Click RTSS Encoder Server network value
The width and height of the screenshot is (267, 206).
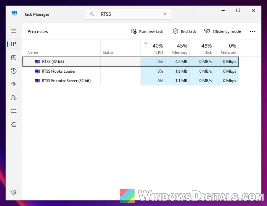[x=230, y=81]
